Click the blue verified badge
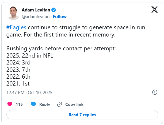Viewport: 164px width, 125px height. pos(54,10)
